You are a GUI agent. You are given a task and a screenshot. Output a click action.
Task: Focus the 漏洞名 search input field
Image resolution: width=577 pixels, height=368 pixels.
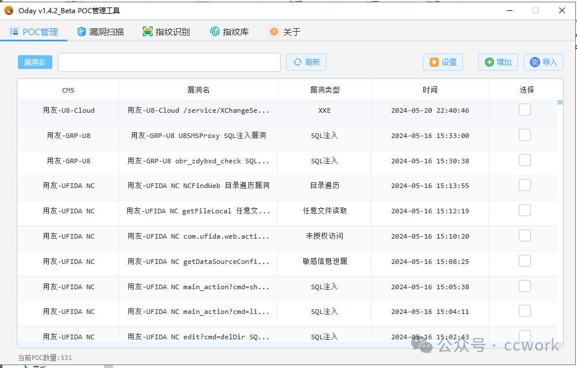[169, 62]
